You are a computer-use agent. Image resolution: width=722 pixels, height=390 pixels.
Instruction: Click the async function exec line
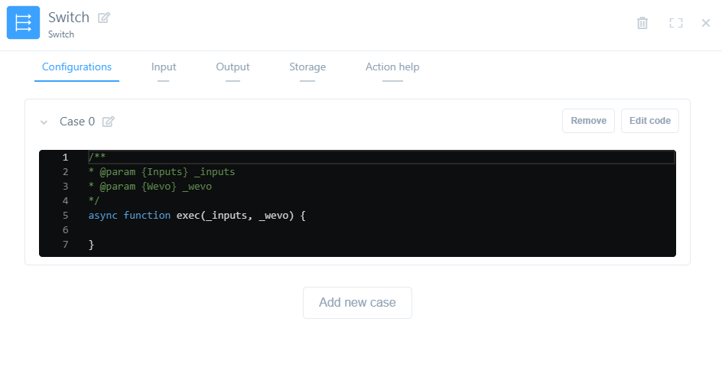point(197,216)
